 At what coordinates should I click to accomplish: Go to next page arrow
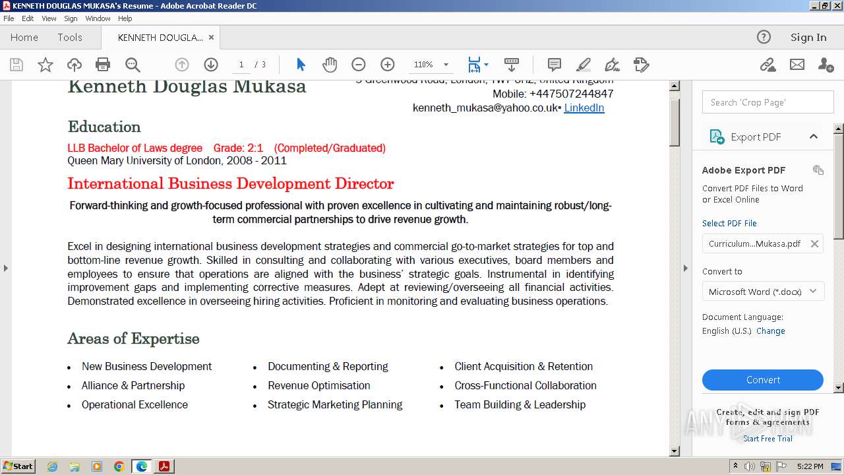click(x=211, y=65)
